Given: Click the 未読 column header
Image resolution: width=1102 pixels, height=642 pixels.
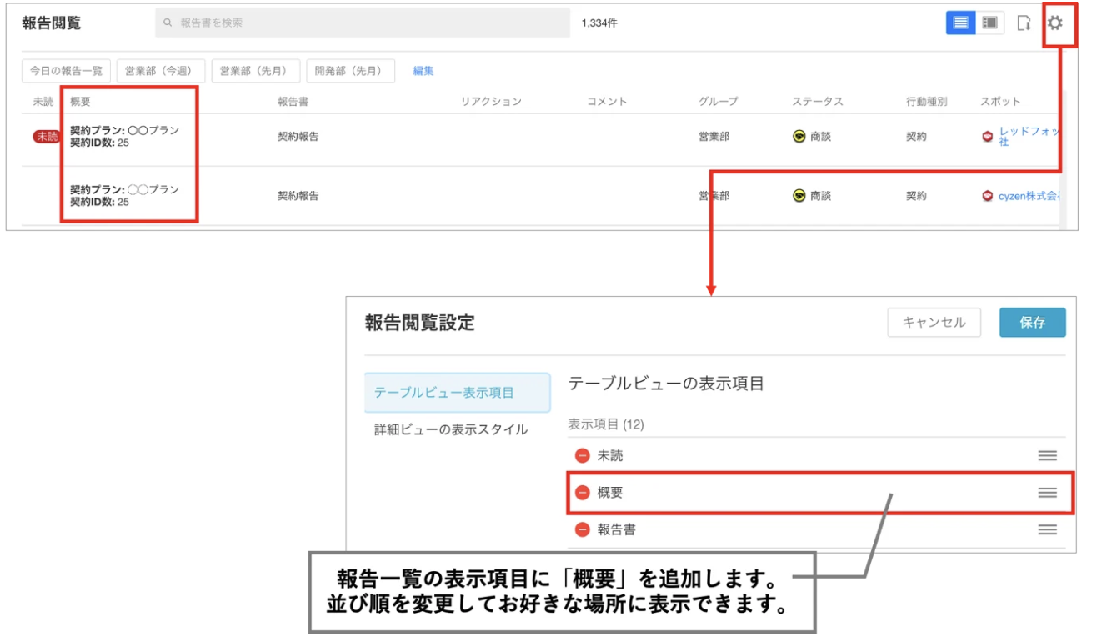Looking at the screenshot, I should click(43, 102).
